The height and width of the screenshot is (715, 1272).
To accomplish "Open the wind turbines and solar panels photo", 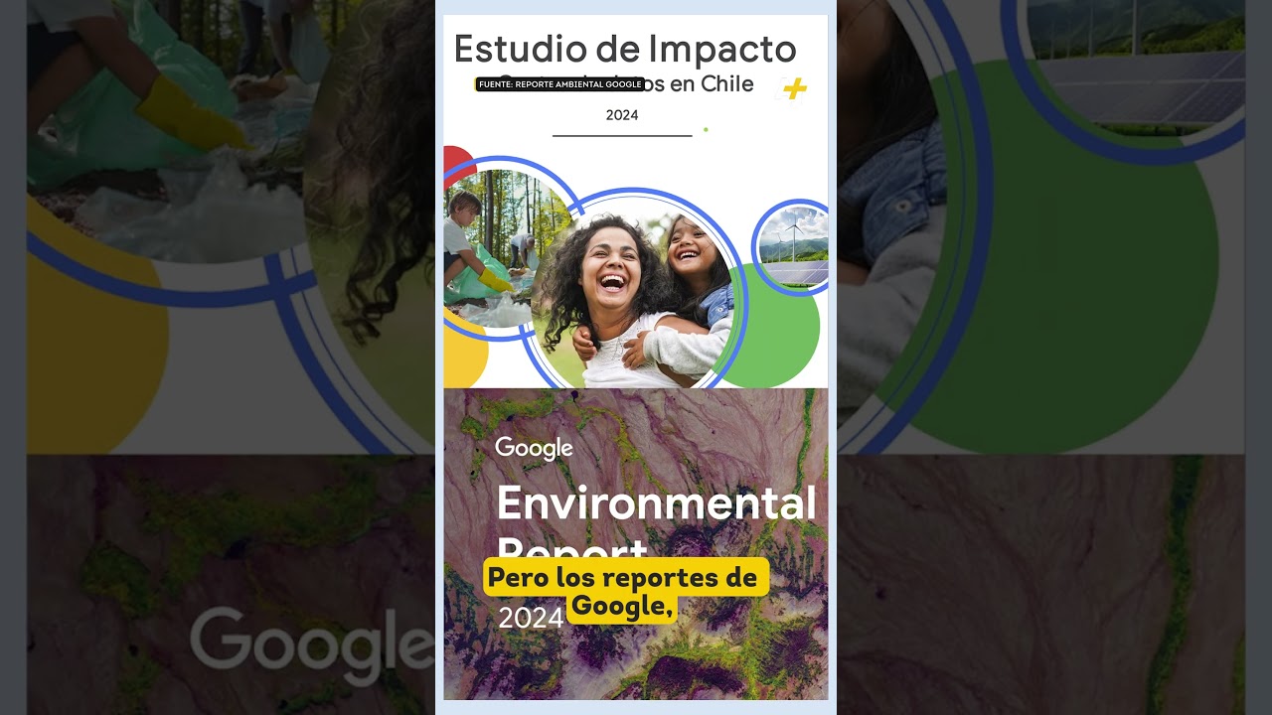I will [x=792, y=246].
